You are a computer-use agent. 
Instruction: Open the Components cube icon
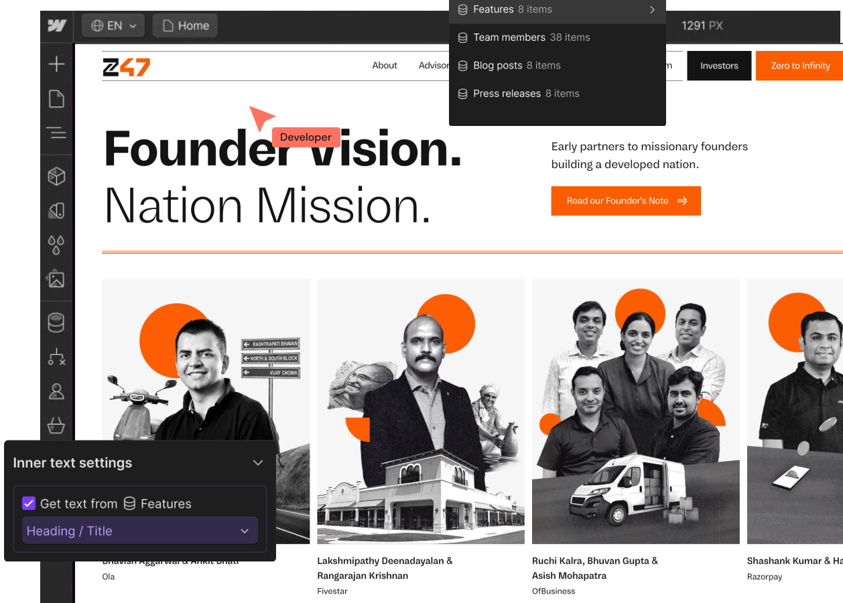pos(57,176)
